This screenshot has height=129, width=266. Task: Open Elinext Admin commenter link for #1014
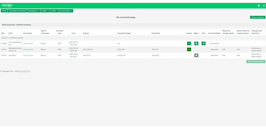28,55
